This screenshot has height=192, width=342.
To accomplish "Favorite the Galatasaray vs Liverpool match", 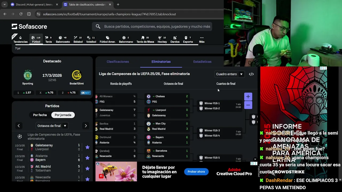I will click(87, 147).
